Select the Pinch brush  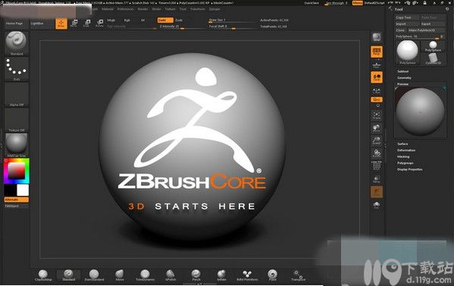196,275
